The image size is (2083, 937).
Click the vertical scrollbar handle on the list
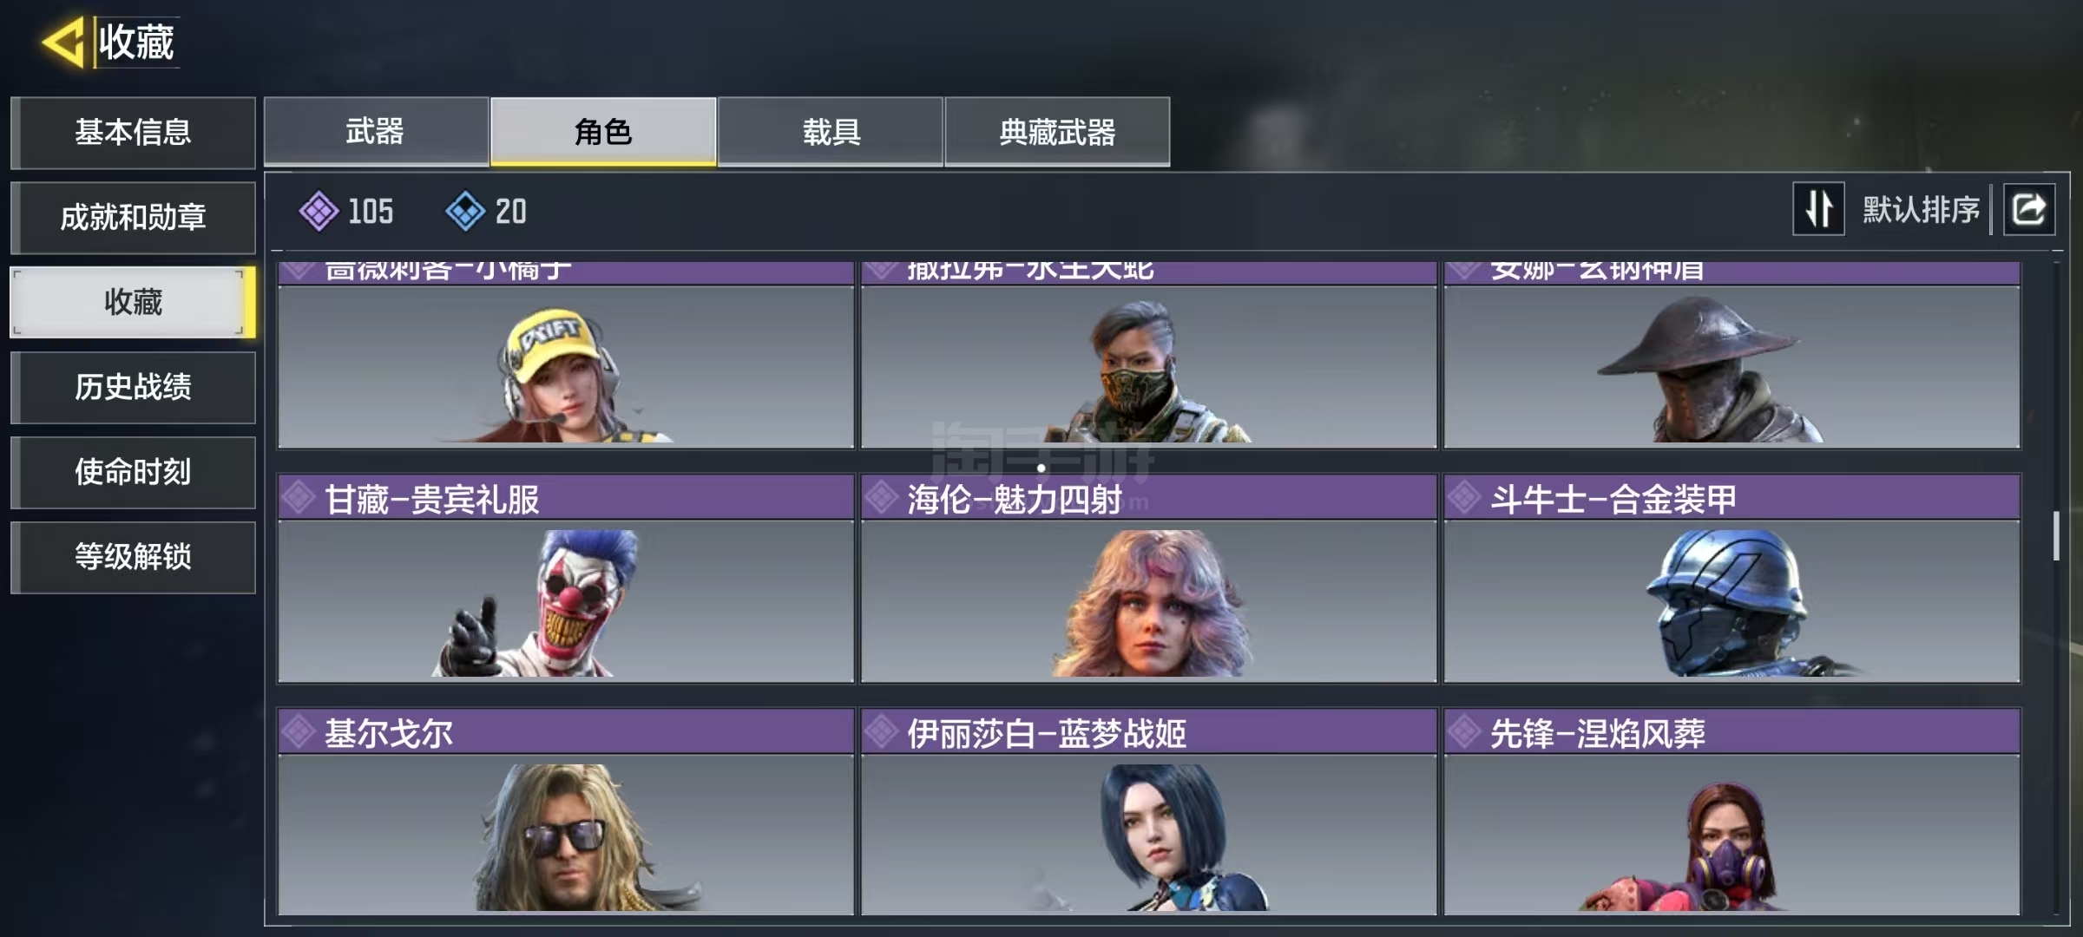pyautogui.click(x=2056, y=536)
